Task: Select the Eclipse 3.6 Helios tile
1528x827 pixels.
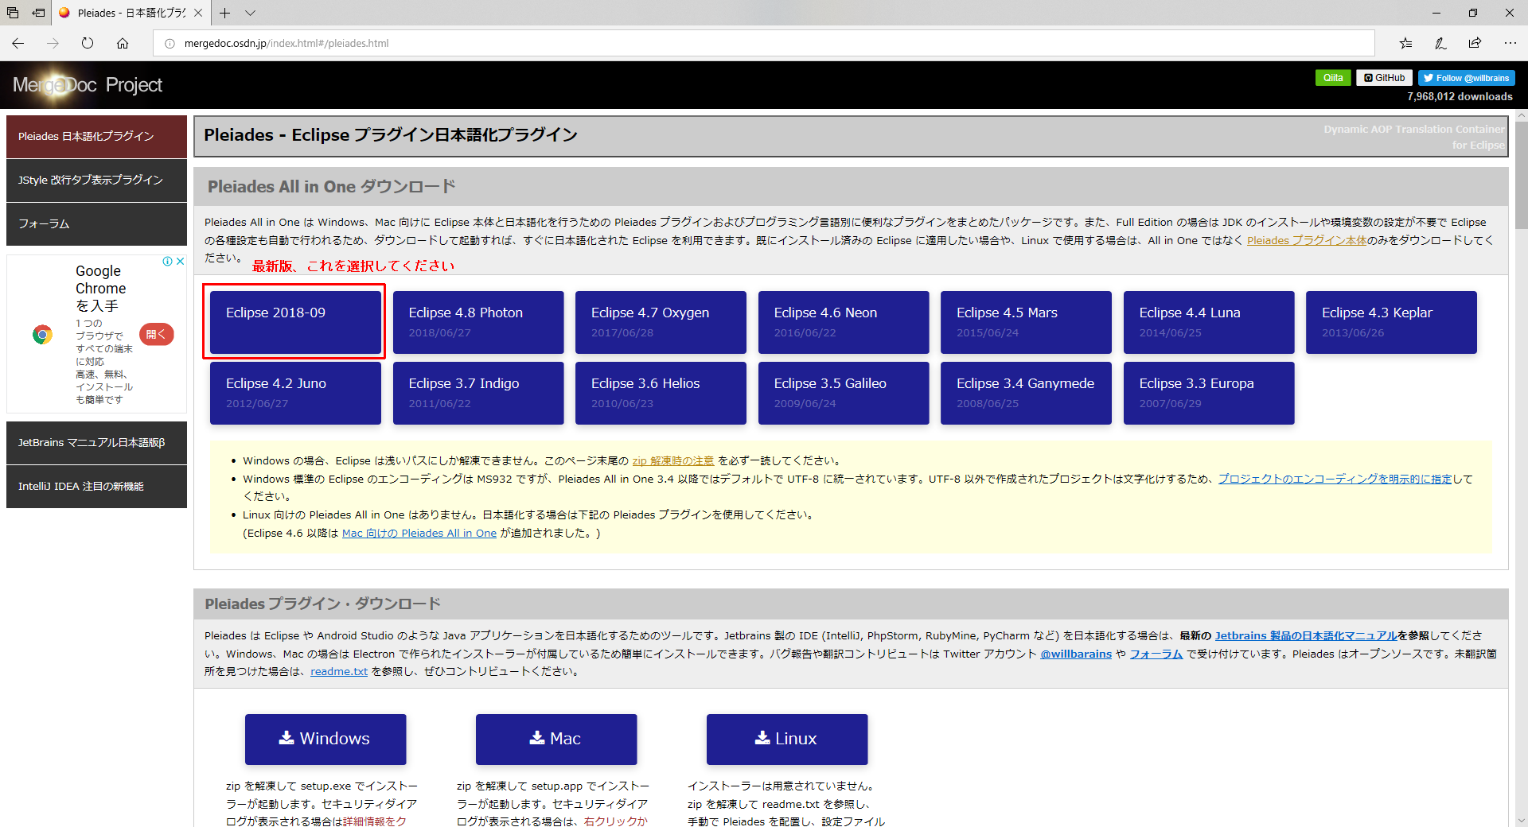Action: [x=661, y=393]
